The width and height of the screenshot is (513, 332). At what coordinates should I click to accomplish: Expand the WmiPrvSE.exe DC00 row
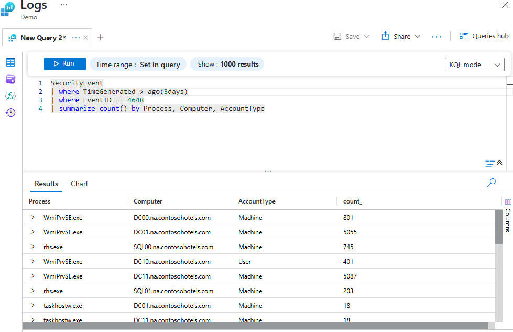(33, 217)
